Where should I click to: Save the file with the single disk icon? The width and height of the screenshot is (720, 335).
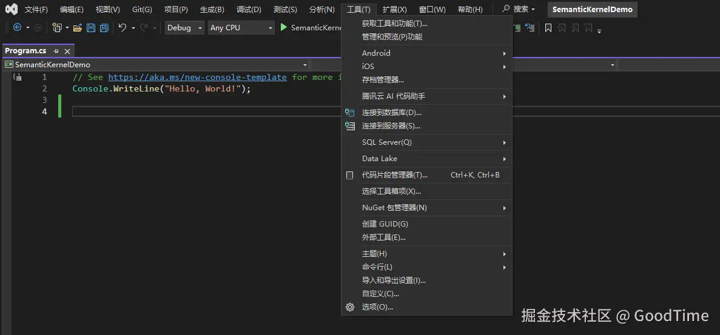pos(91,28)
